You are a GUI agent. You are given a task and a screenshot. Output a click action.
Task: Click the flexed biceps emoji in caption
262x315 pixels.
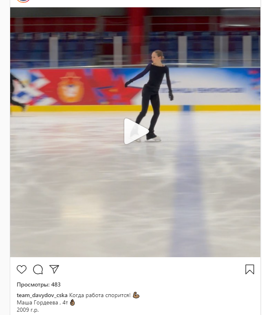point(136,295)
